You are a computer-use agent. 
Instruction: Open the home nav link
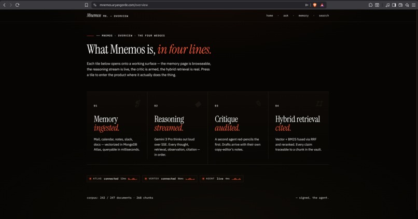click(x=270, y=15)
